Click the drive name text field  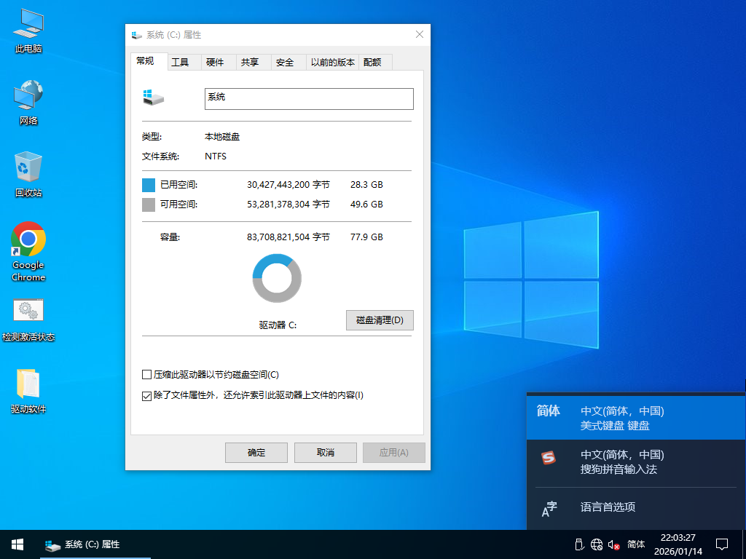pyautogui.click(x=309, y=99)
